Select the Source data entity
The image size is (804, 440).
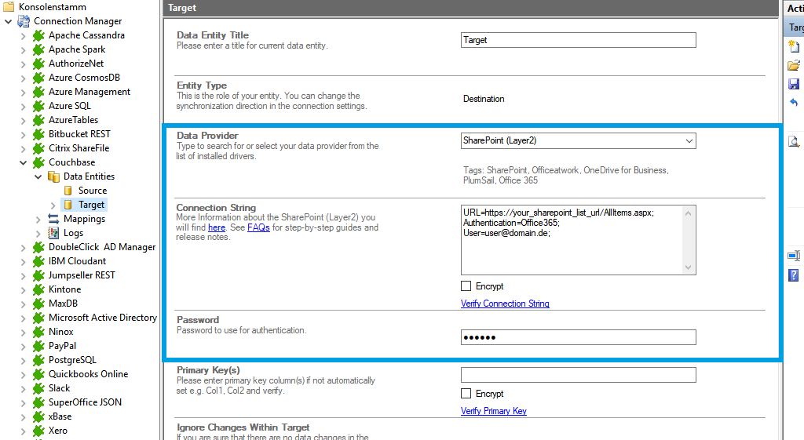(x=92, y=191)
